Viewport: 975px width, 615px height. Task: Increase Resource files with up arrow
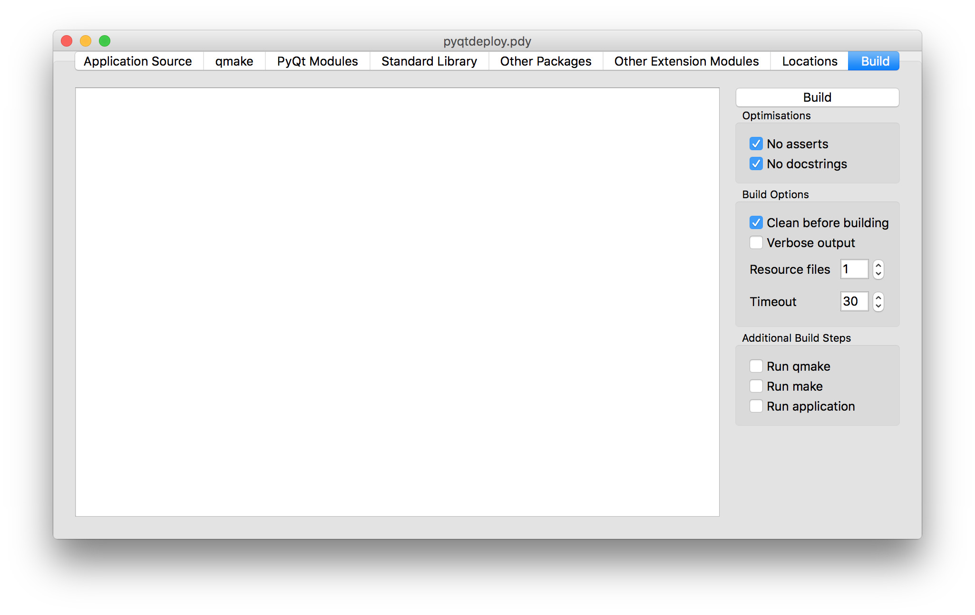[x=878, y=265]
